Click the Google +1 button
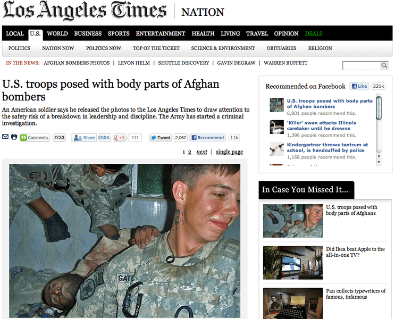Screen dimensions: 395x319 (x=120, y=138)
